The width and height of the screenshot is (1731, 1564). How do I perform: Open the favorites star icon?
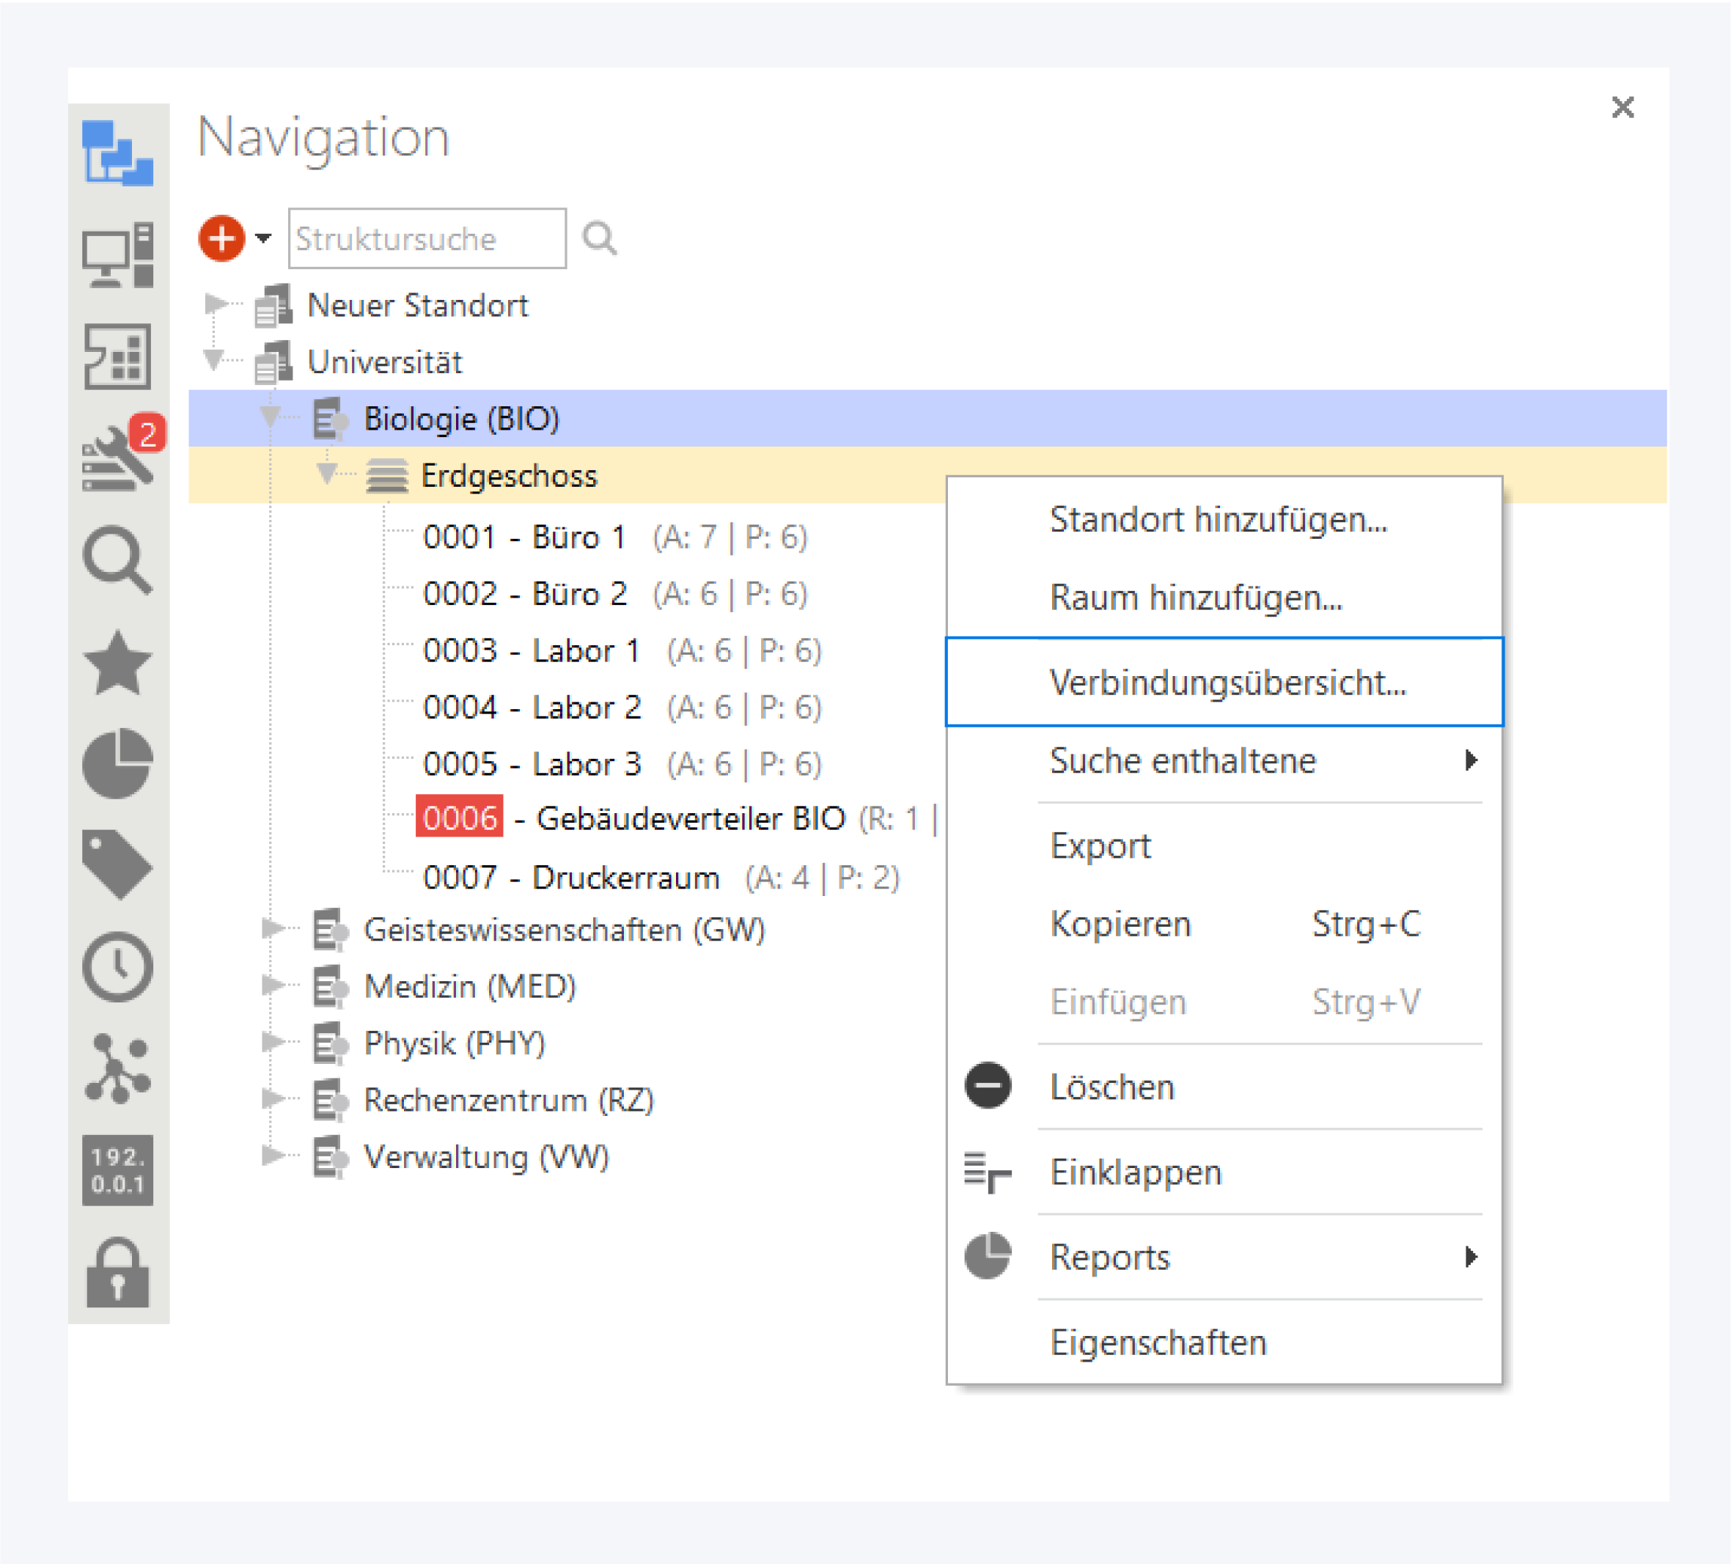coord(117,662)
